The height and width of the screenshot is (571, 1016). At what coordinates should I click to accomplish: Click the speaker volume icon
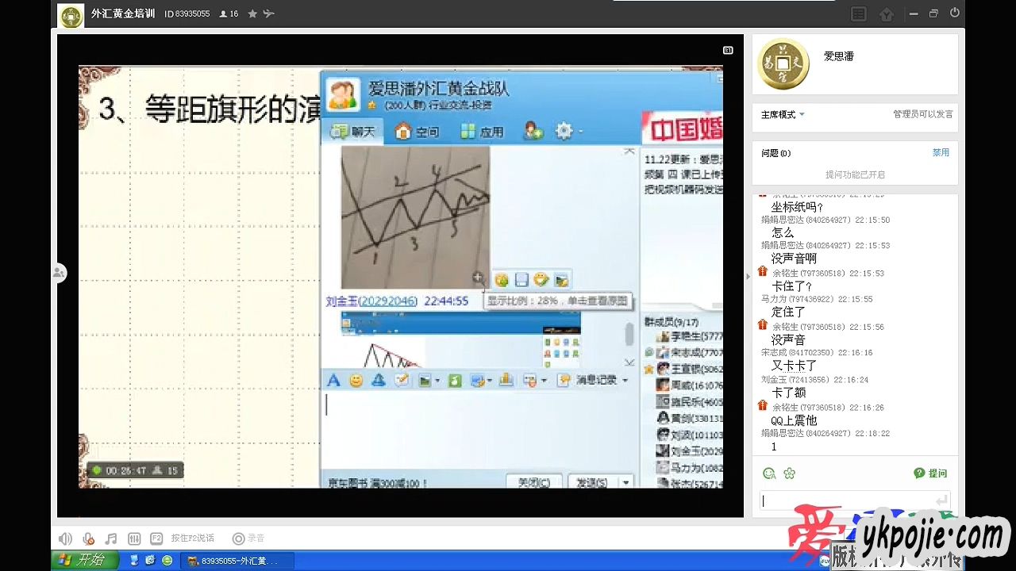pyautogui.click(x=65, y=538)
